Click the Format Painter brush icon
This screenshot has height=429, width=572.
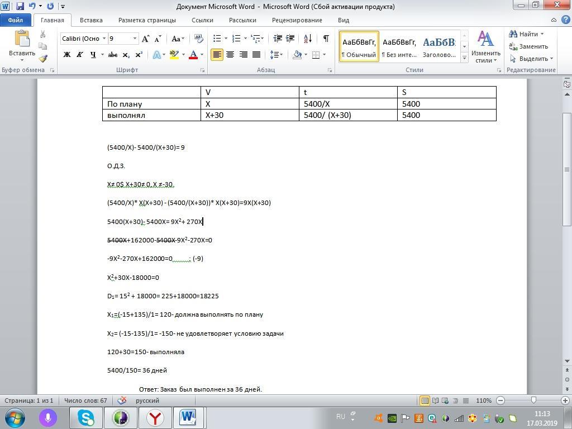pos(43,59)
